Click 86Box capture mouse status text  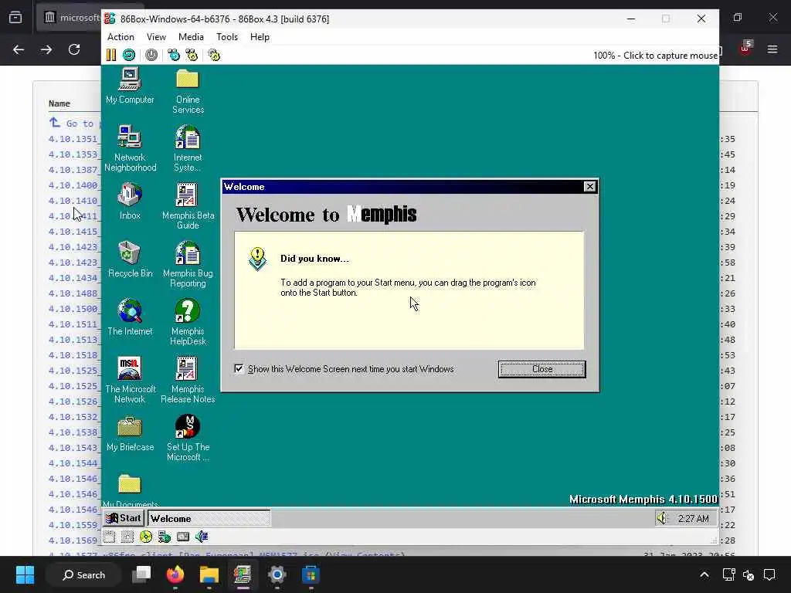(x=655, y=56)
